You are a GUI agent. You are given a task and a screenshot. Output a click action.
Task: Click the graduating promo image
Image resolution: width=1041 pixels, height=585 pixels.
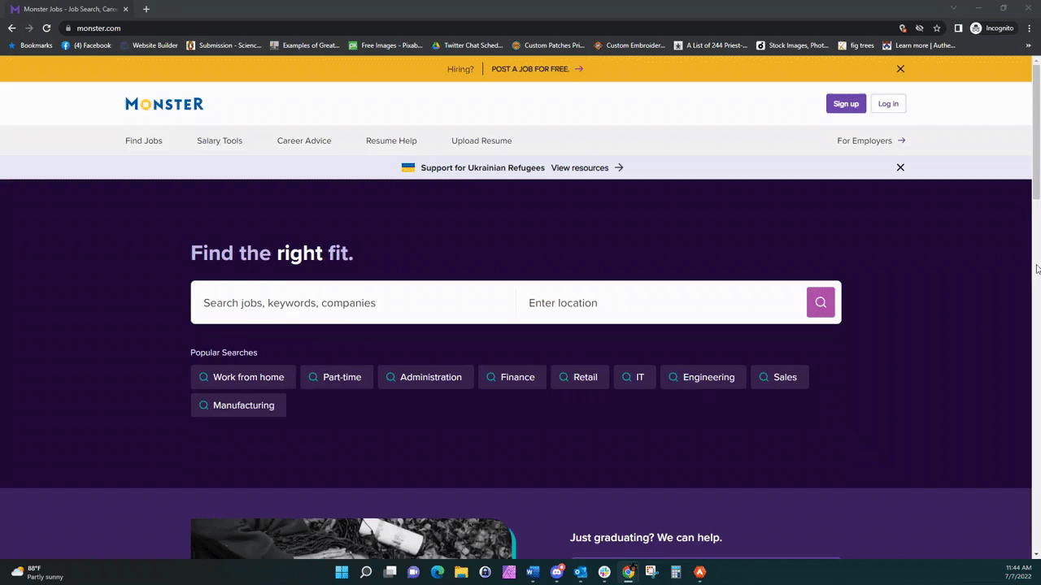point(352,539)
